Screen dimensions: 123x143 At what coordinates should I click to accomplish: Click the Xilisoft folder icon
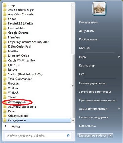[x=5, y=97]
